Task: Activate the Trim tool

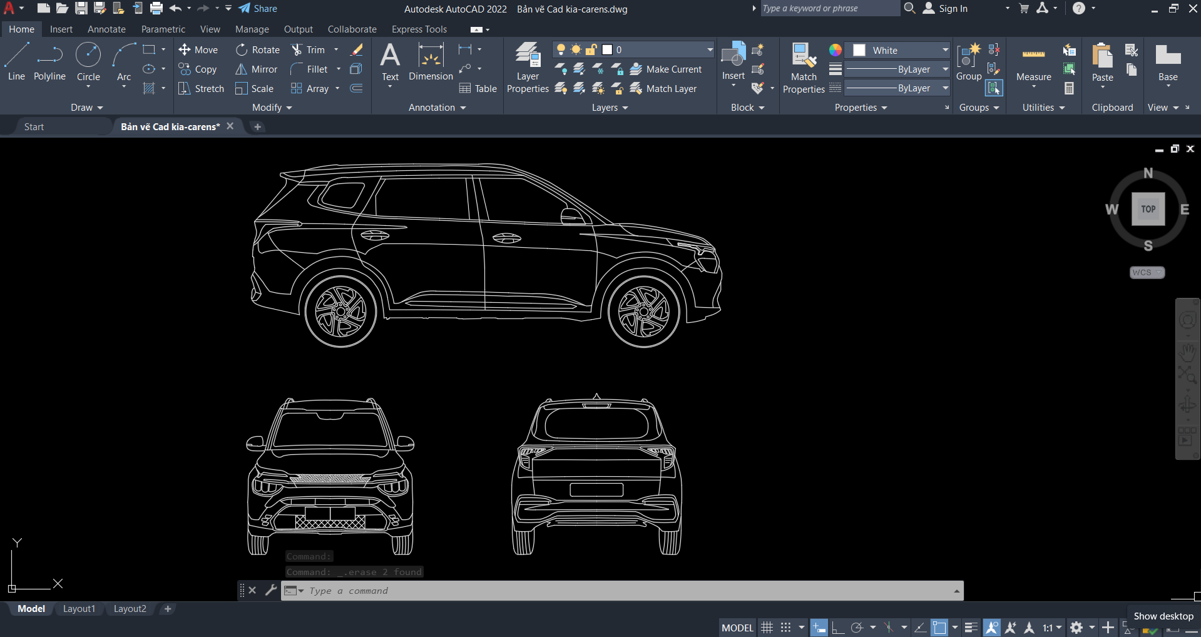Action: [314, 49]
